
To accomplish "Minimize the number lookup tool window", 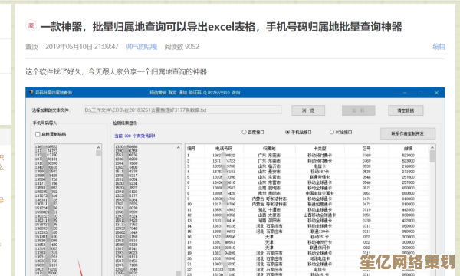I will tap(405, 93).
